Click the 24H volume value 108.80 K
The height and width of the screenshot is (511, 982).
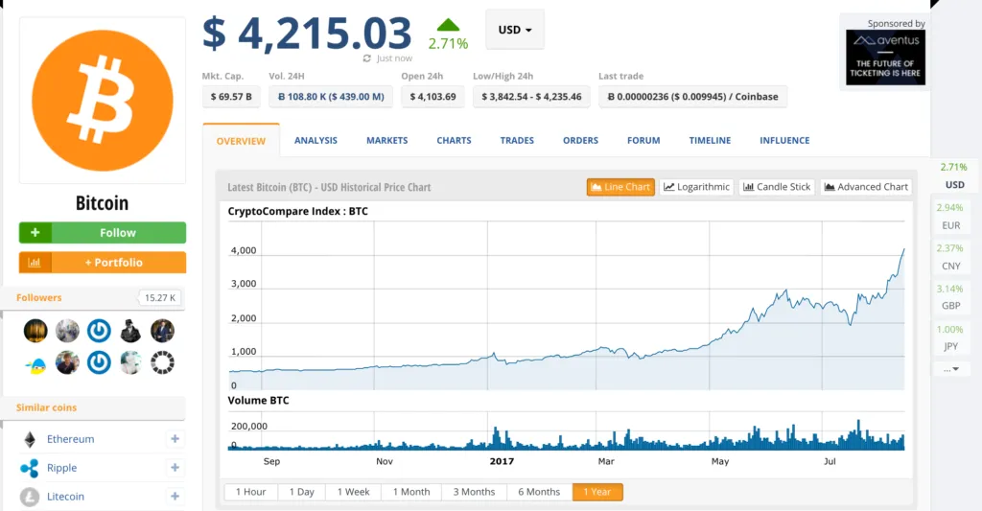(331, 97)
